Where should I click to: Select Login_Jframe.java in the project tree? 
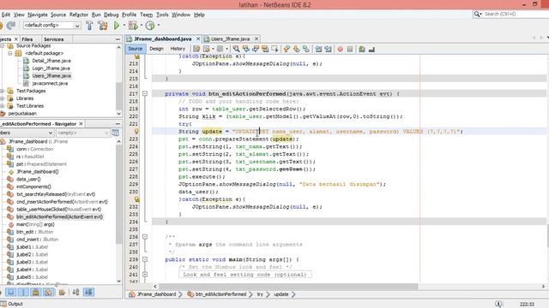tap(51, 68)
